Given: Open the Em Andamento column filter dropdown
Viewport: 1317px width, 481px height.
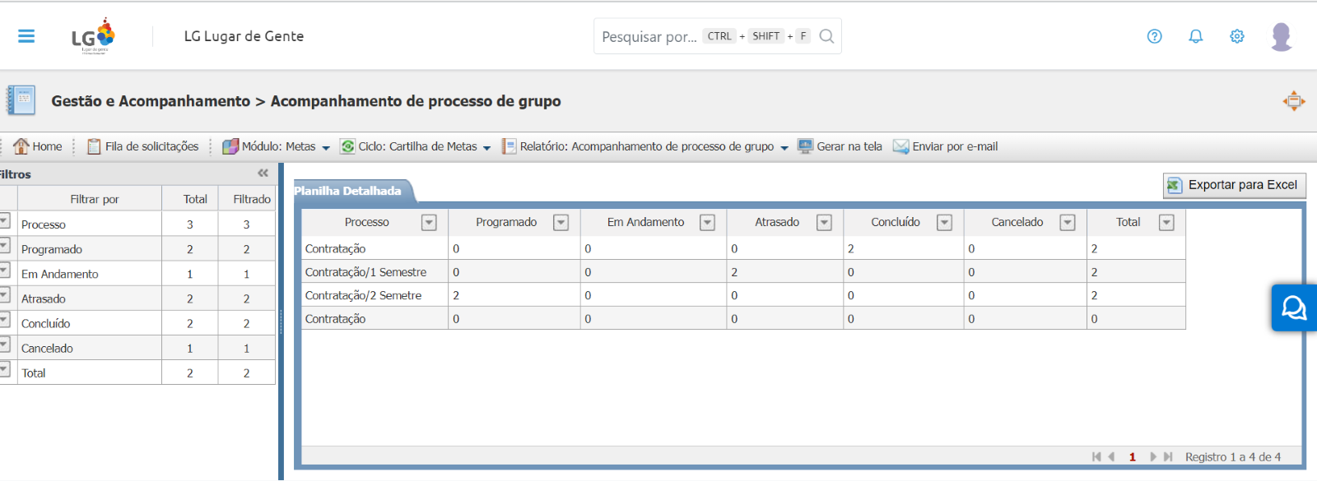Looking at the screenshot, I should tap(707, 223).
